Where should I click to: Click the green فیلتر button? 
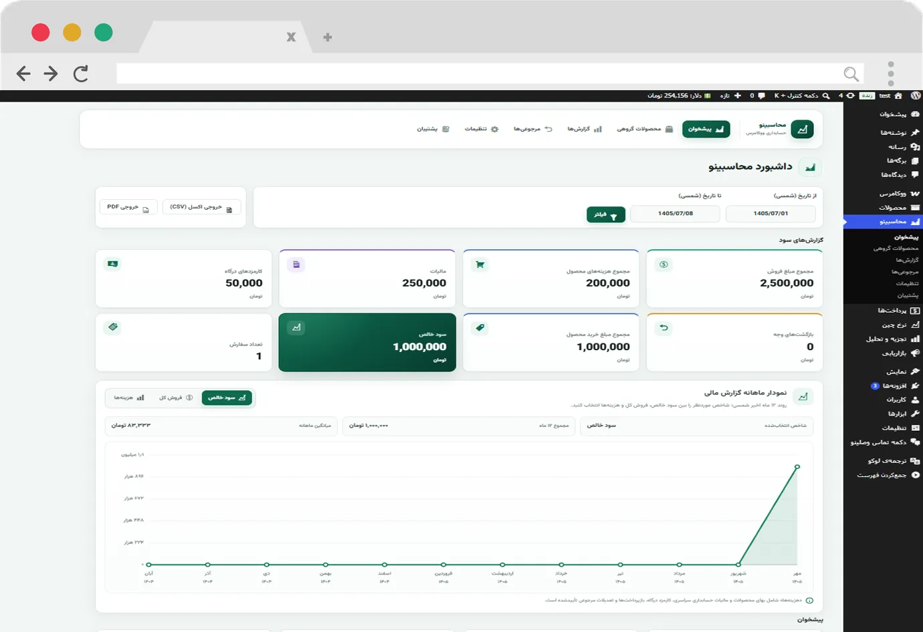[606, 214]
